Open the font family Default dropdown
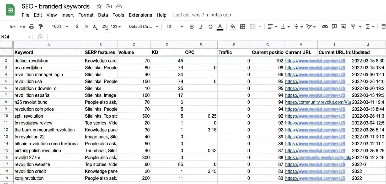This screenshot has width=386, height=184. point(144,26)
